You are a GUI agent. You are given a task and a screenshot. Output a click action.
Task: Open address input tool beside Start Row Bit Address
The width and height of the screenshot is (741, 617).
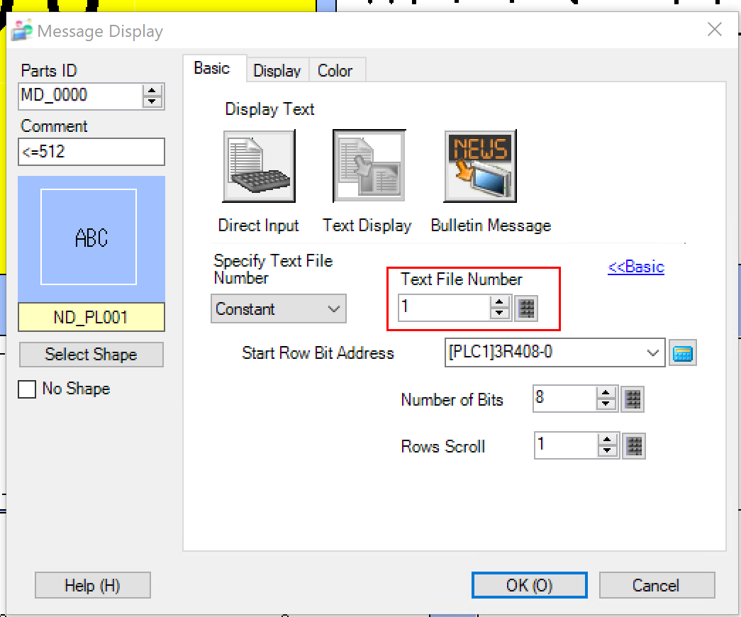[x=684, y=353]
